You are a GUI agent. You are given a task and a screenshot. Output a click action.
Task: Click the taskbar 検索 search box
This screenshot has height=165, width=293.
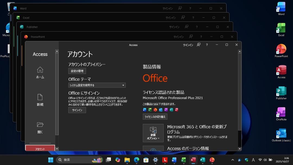pos(79,160)
